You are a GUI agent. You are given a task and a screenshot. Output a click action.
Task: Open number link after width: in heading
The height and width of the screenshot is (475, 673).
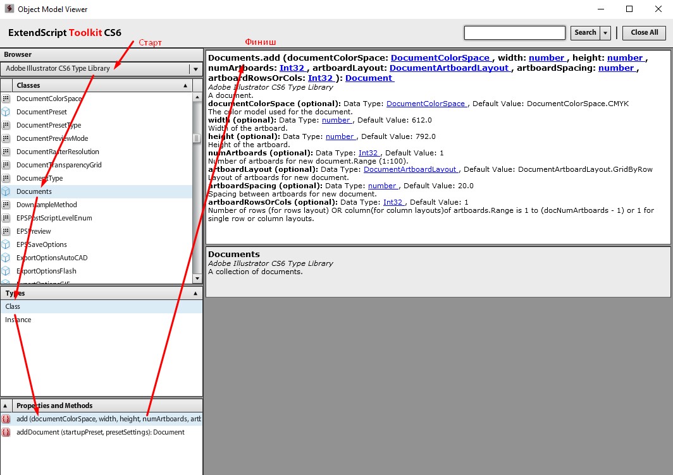pyautogui.click(x=546, y=58)
